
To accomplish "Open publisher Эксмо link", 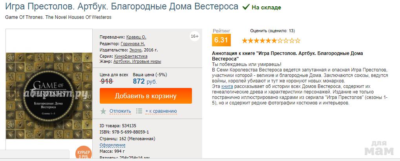I will (135, 49).
